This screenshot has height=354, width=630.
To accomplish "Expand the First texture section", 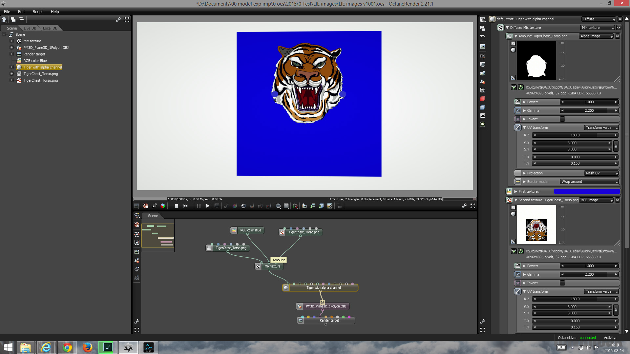I will 516,191.
